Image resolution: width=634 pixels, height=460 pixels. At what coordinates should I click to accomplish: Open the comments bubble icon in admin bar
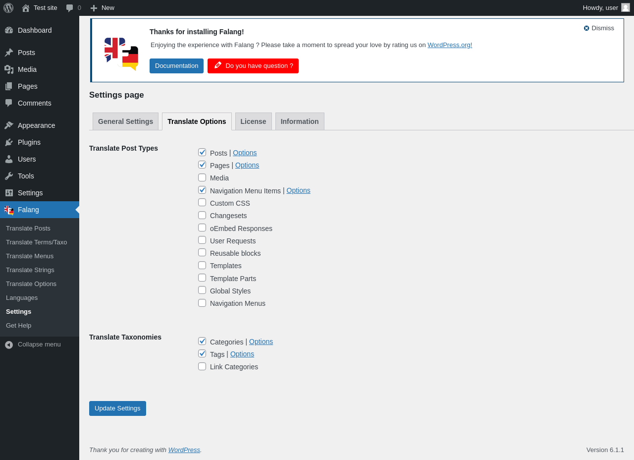click(x=70, y=8)
